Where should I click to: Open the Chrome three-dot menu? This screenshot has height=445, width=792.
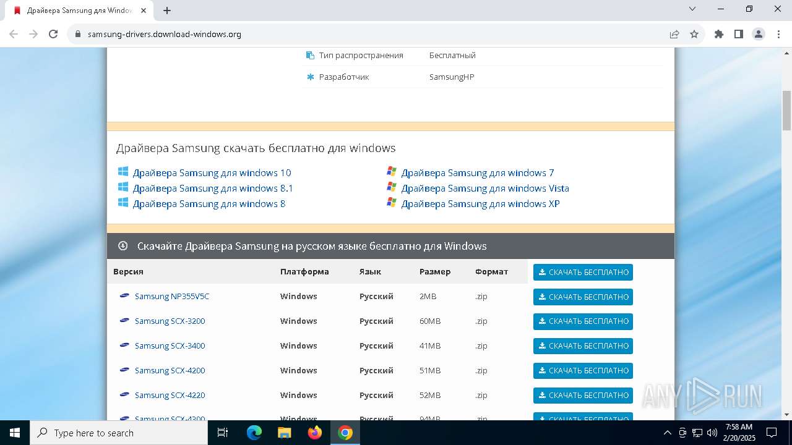(x=778, y=34)
